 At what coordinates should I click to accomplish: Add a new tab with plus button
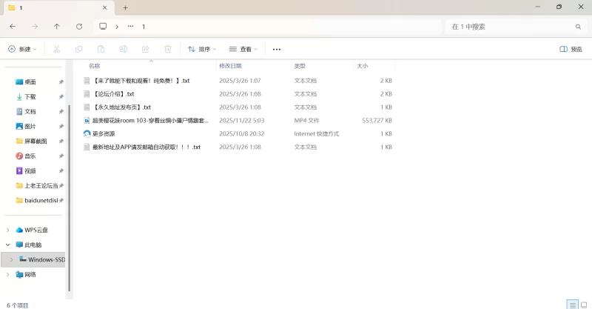pyautogui.click(x=125, y=7)
